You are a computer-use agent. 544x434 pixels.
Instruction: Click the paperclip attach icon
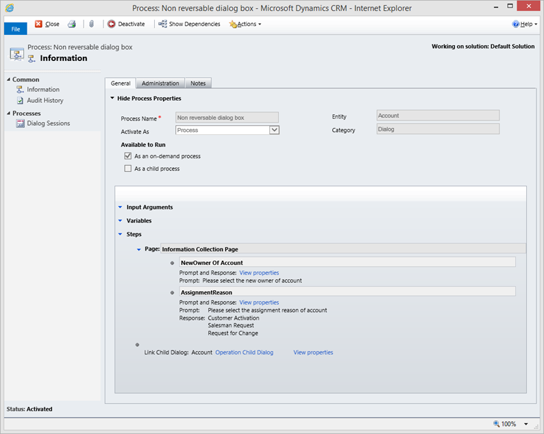pos(91,24)
